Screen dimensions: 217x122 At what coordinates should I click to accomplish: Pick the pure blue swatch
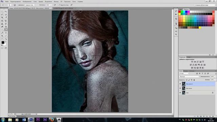(x=186, y=12)
